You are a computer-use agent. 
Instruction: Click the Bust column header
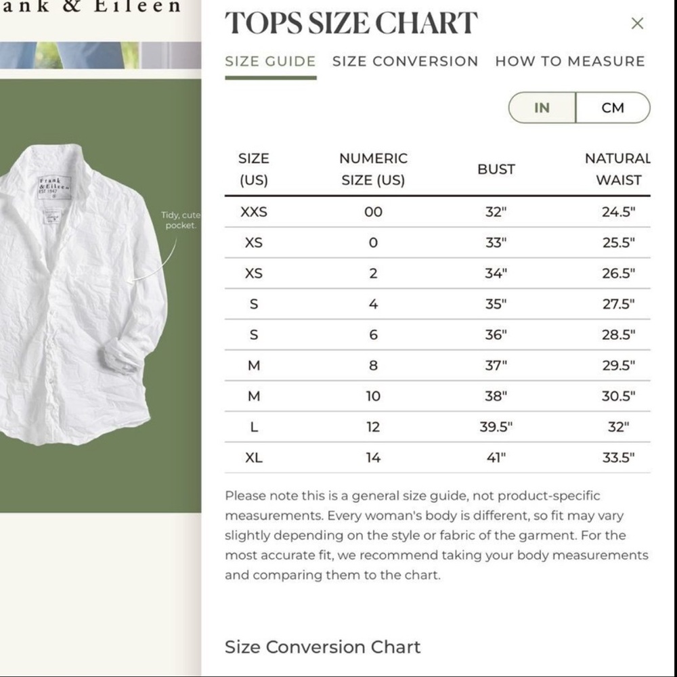click(x=496, y=169)
